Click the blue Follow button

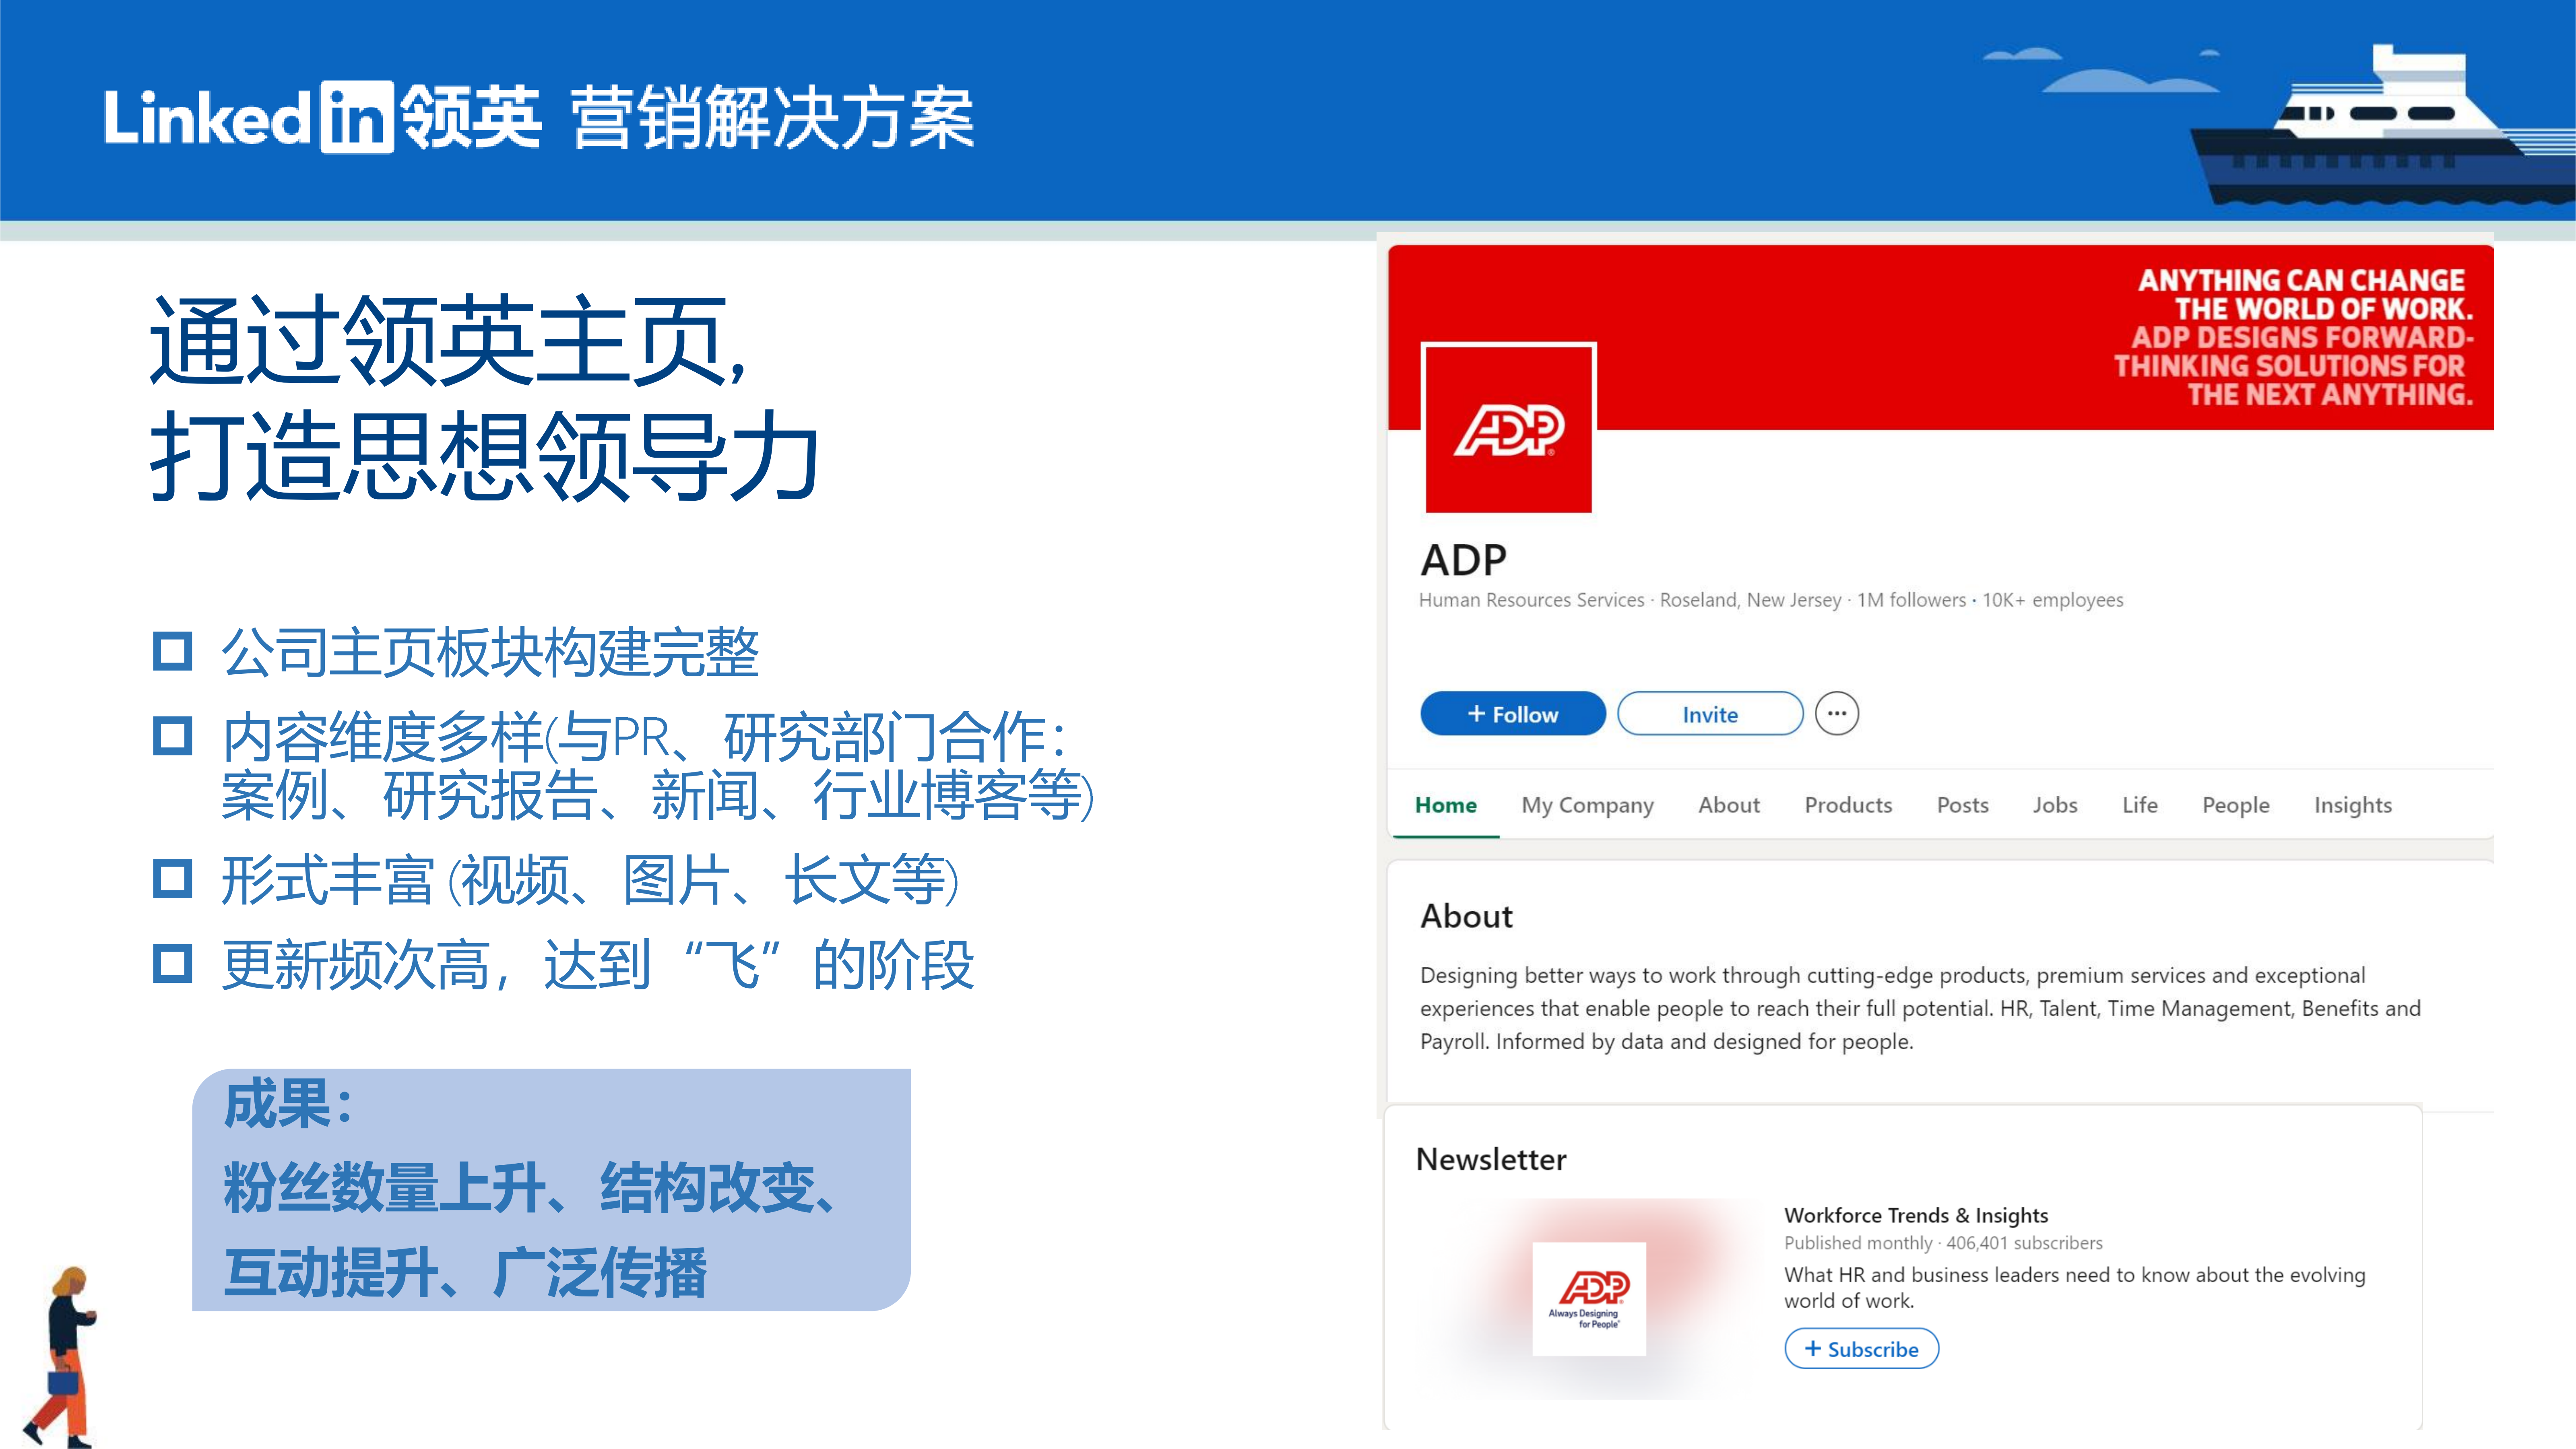coord(1513,714)
